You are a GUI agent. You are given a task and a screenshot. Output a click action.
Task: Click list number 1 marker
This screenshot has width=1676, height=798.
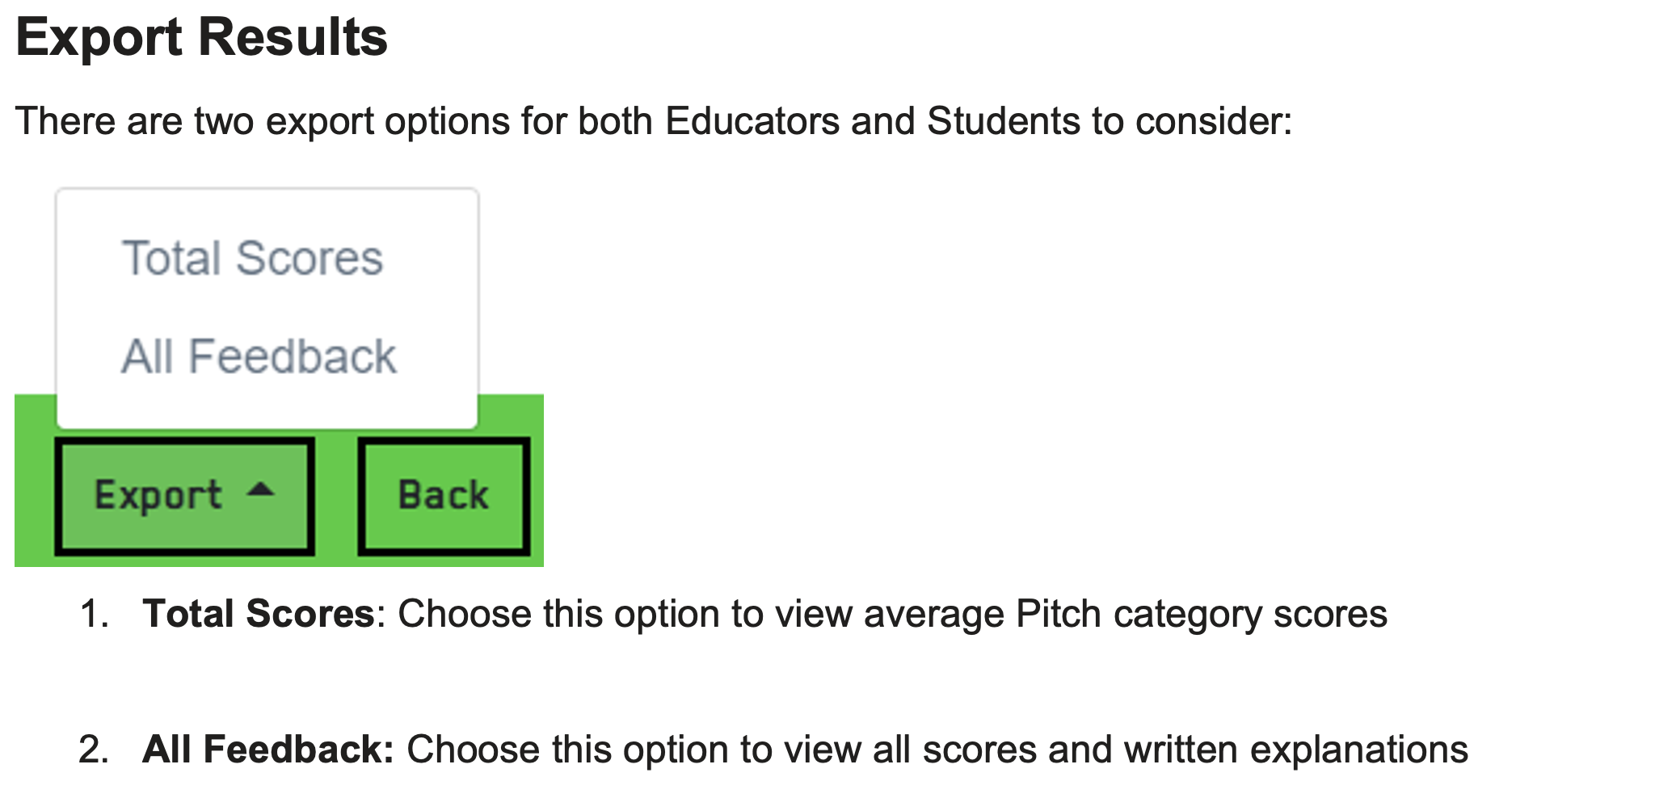click(94, 614)
